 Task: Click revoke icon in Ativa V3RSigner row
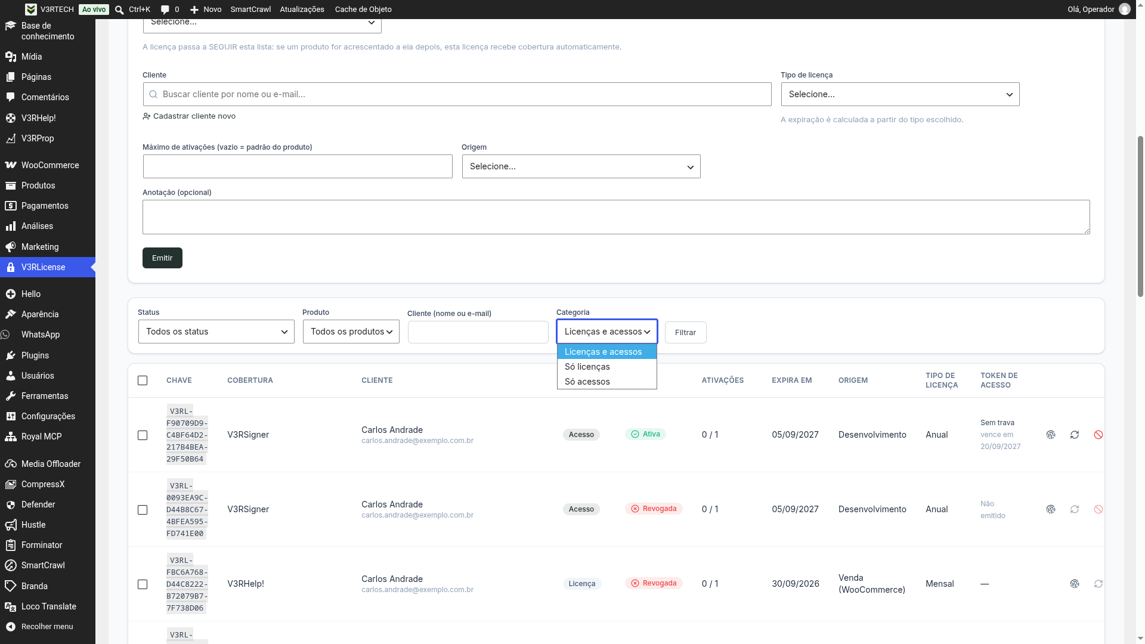(x=1098, y=435)
